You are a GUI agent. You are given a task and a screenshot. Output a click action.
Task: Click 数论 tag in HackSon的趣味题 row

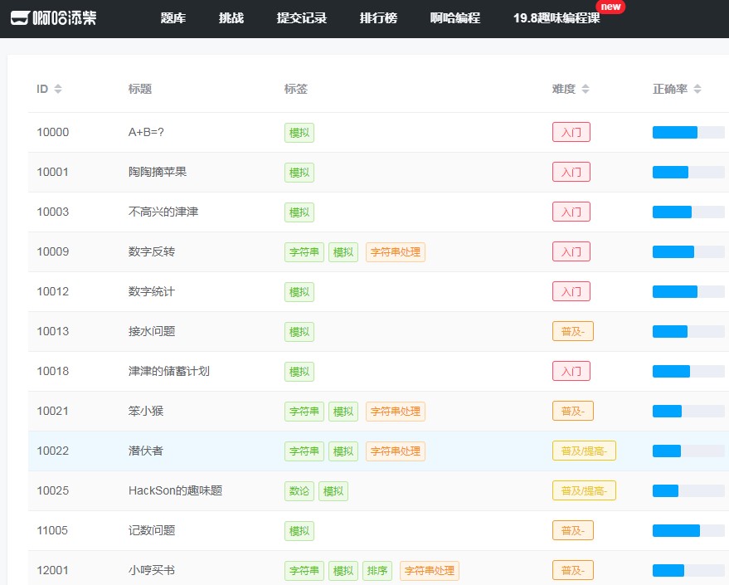point(299,491)
